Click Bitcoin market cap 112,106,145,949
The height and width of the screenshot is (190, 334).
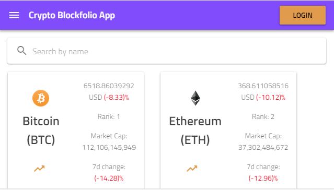coord(109,147)
